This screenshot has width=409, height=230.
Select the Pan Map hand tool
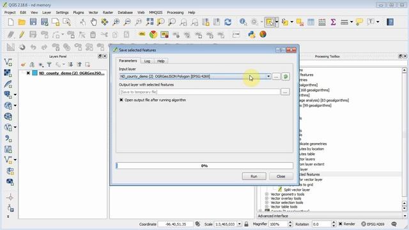point(94,22)
